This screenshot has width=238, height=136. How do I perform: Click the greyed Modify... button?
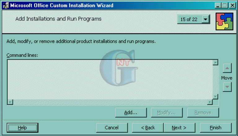(167, 113)
